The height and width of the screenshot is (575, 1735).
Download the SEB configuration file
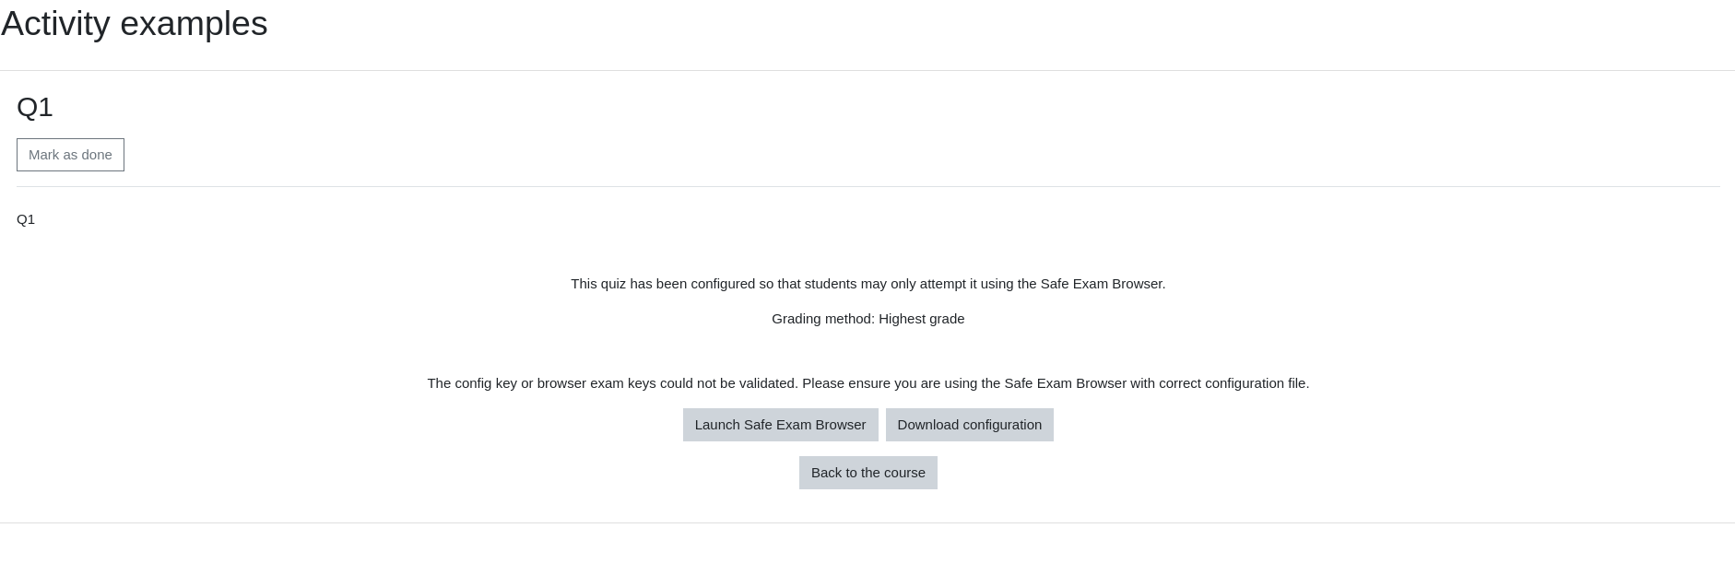pos(969,425)
